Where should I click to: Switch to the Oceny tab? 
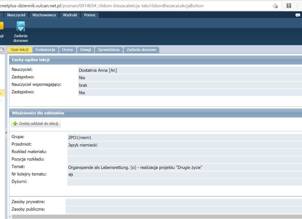(68, 50)
